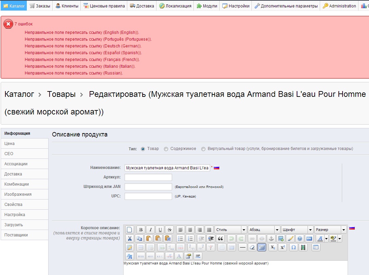Justify text in the editor
Image resolution: width=369 pixels, height=275 pixels.
point(209,230)
